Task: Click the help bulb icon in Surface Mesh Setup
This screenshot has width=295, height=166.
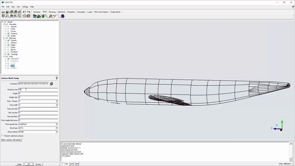Action: click(57, 78)
